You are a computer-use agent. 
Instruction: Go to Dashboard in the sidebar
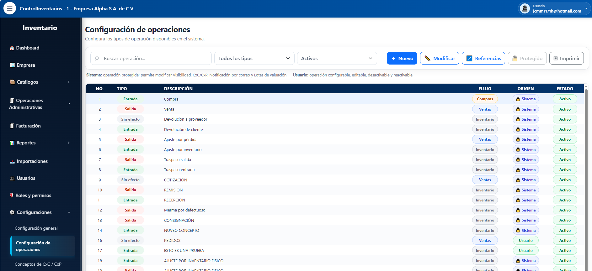28,48
